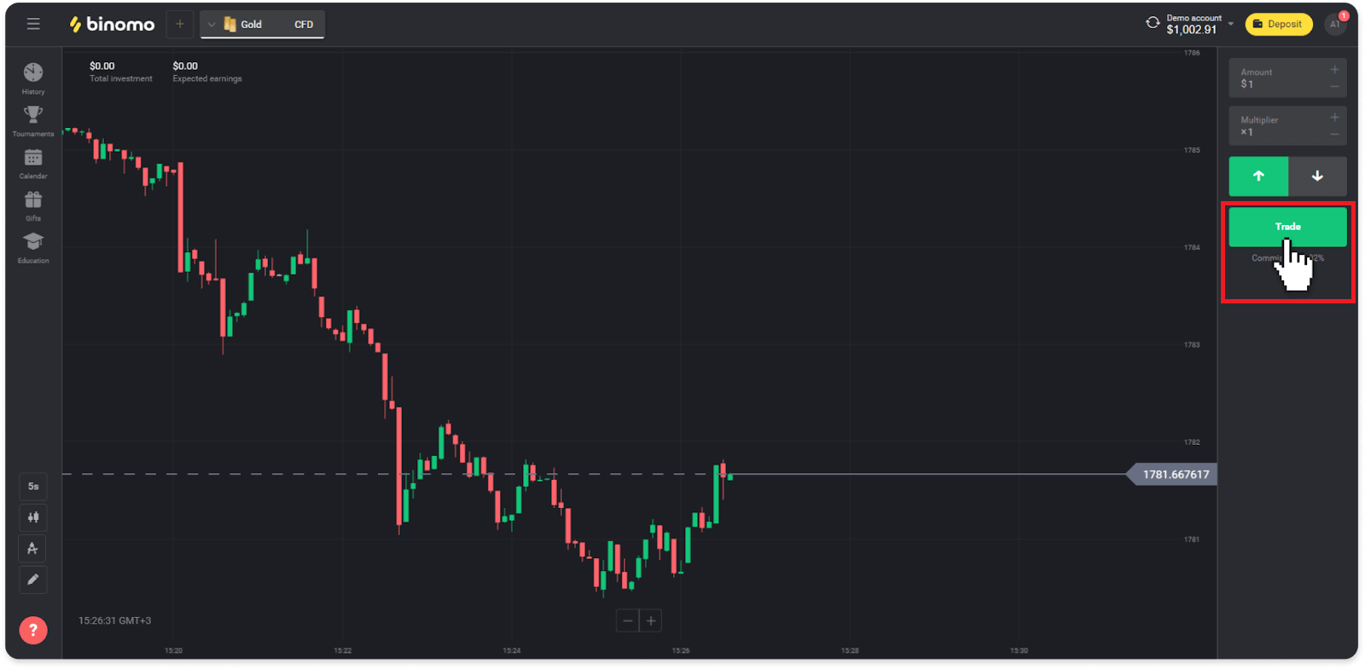The height and width of the screenshot is (669, 1365).
Task: Click the yellow Deposit button
Action: click(x=1278, y=24)
